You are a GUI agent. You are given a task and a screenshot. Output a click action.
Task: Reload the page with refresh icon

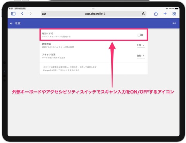pos(143,14)
